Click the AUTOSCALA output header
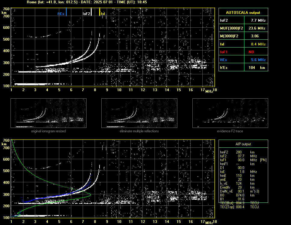The height and width of the screenshot is (225, 291). coord(243,12)
